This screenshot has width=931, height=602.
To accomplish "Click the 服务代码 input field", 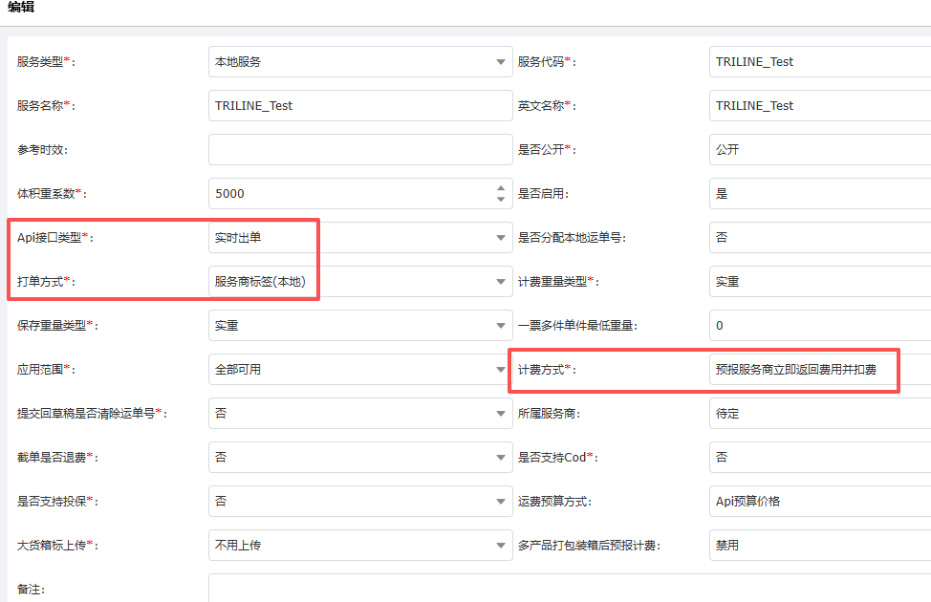I will click(x=819, y=62).
